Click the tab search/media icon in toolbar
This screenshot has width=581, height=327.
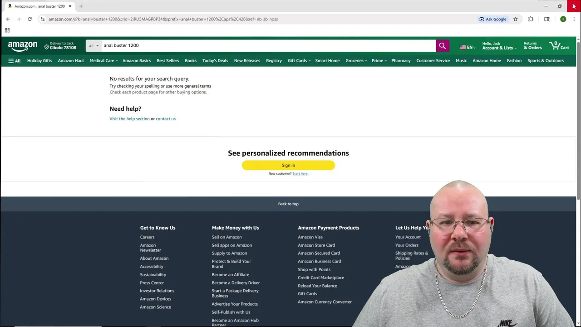click(x=547, y=19)
